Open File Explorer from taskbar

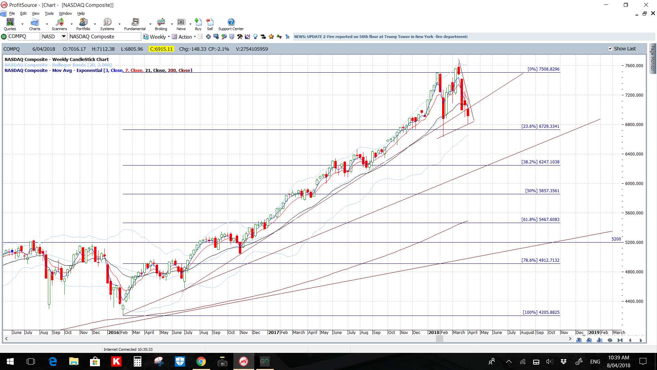pyautogui.click(x=74, y=361)
